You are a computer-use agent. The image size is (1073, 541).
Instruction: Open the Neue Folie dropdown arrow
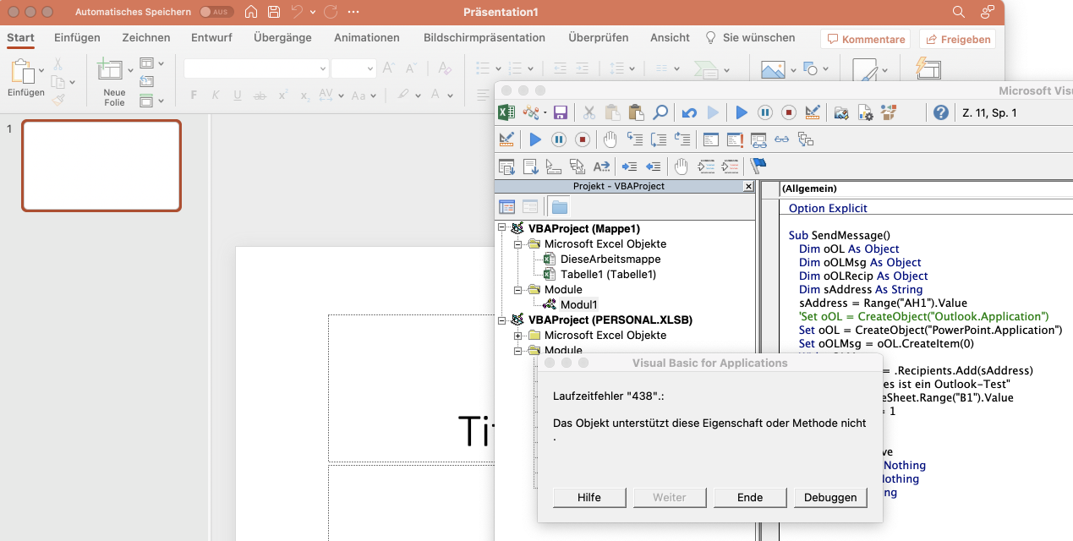130,70
